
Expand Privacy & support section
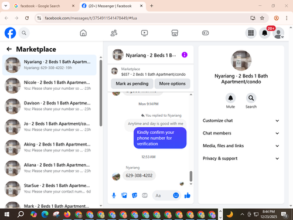[241, 158]
